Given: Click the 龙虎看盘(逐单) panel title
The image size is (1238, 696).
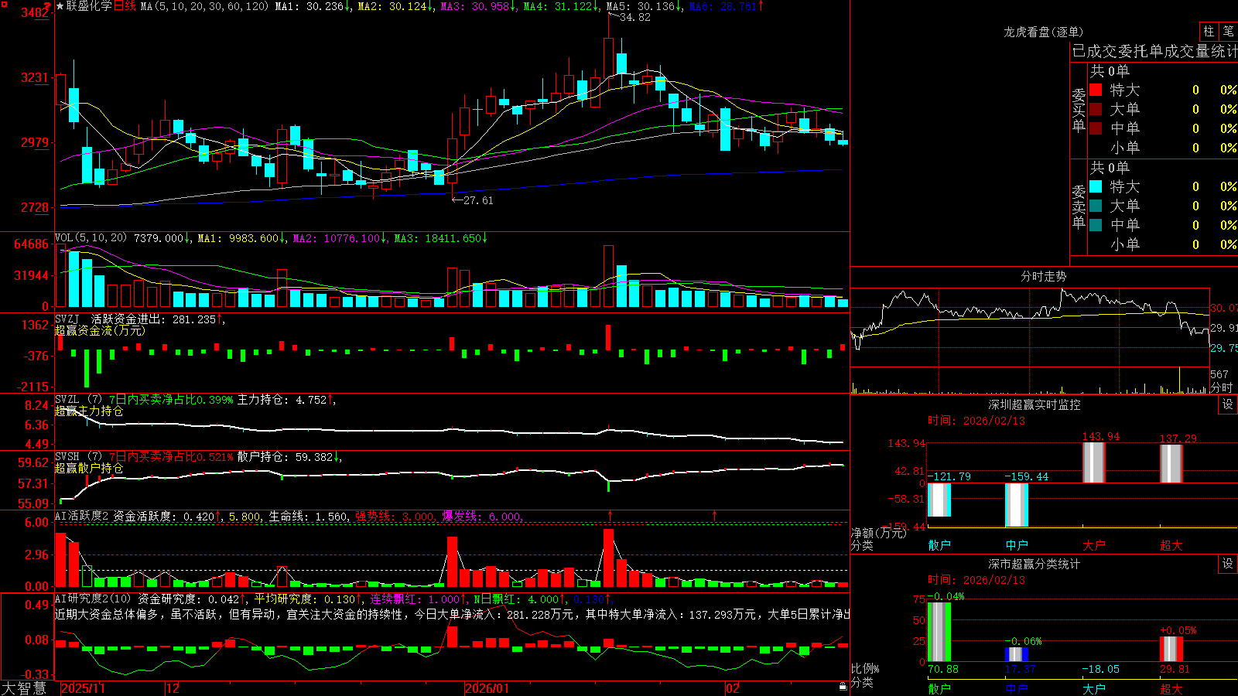Looking at the screenshot, I should pos(1044,32).
